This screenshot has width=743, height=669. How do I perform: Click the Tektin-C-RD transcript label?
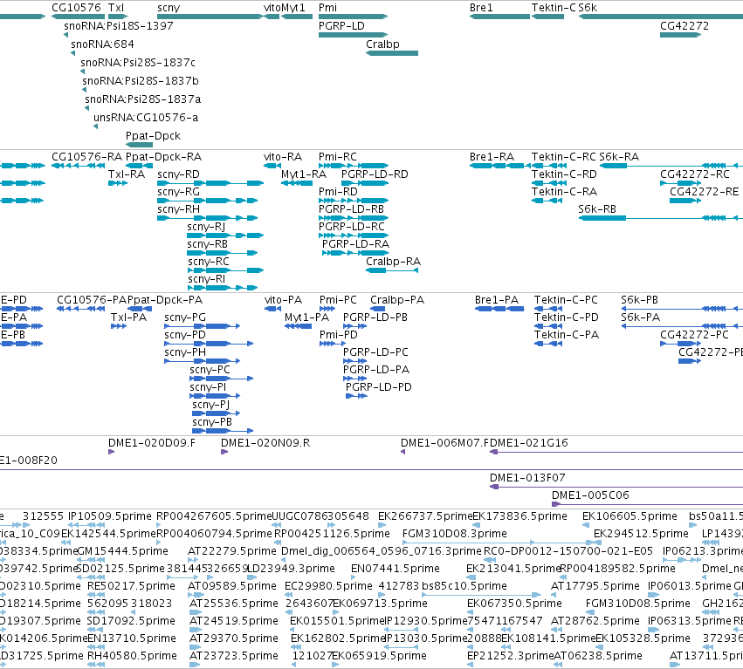(x=564, y=174)
